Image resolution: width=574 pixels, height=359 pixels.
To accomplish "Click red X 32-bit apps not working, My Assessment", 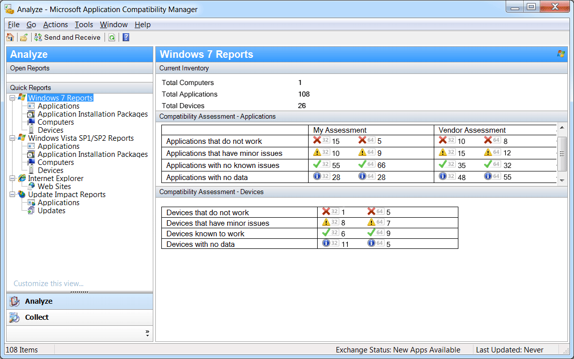I will click(317, 140).
